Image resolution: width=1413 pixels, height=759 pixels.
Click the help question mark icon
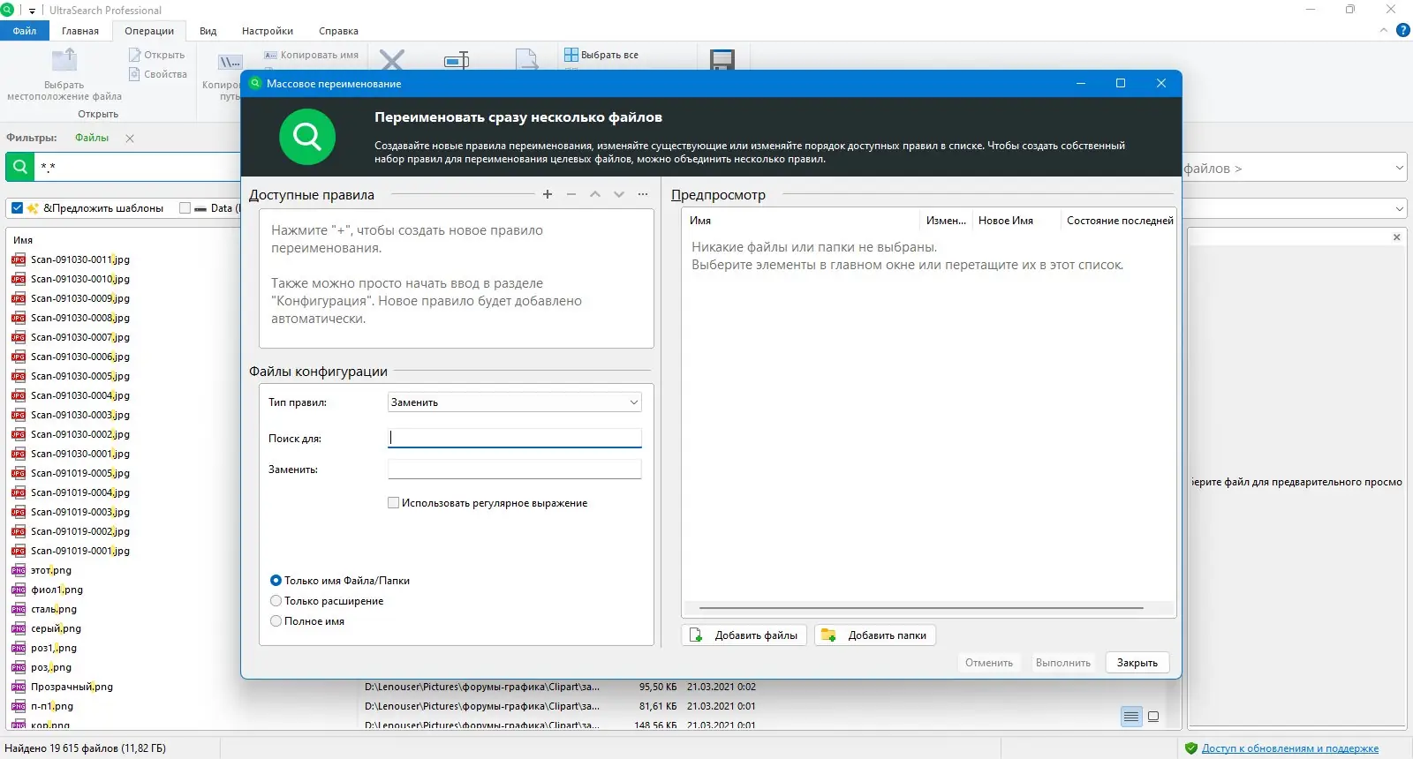(x=1403, y=31)
